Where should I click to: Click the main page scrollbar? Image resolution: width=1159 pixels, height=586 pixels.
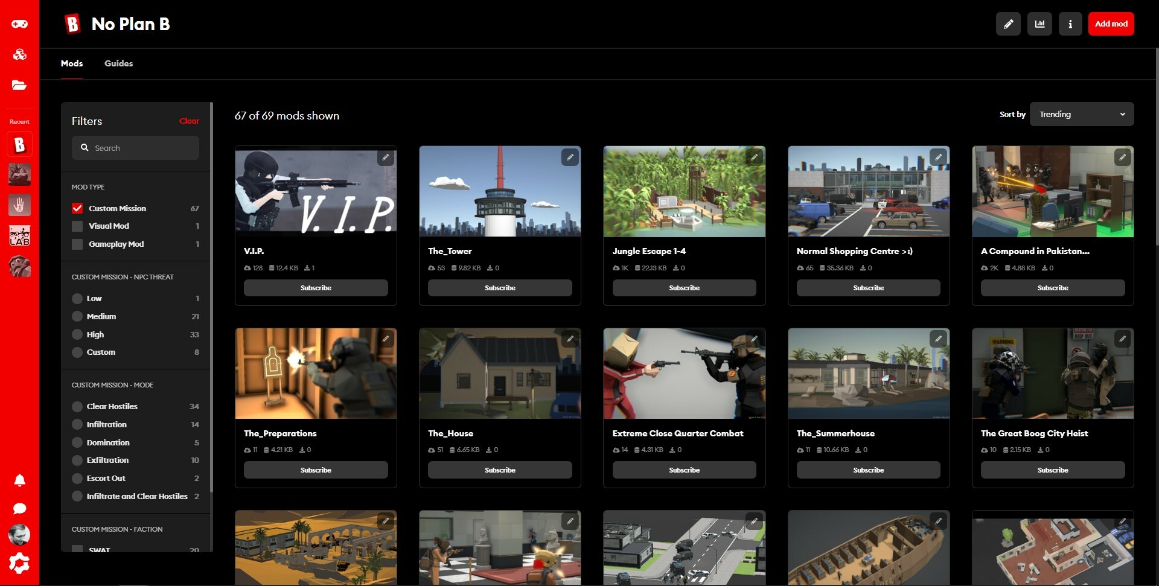1157,147
